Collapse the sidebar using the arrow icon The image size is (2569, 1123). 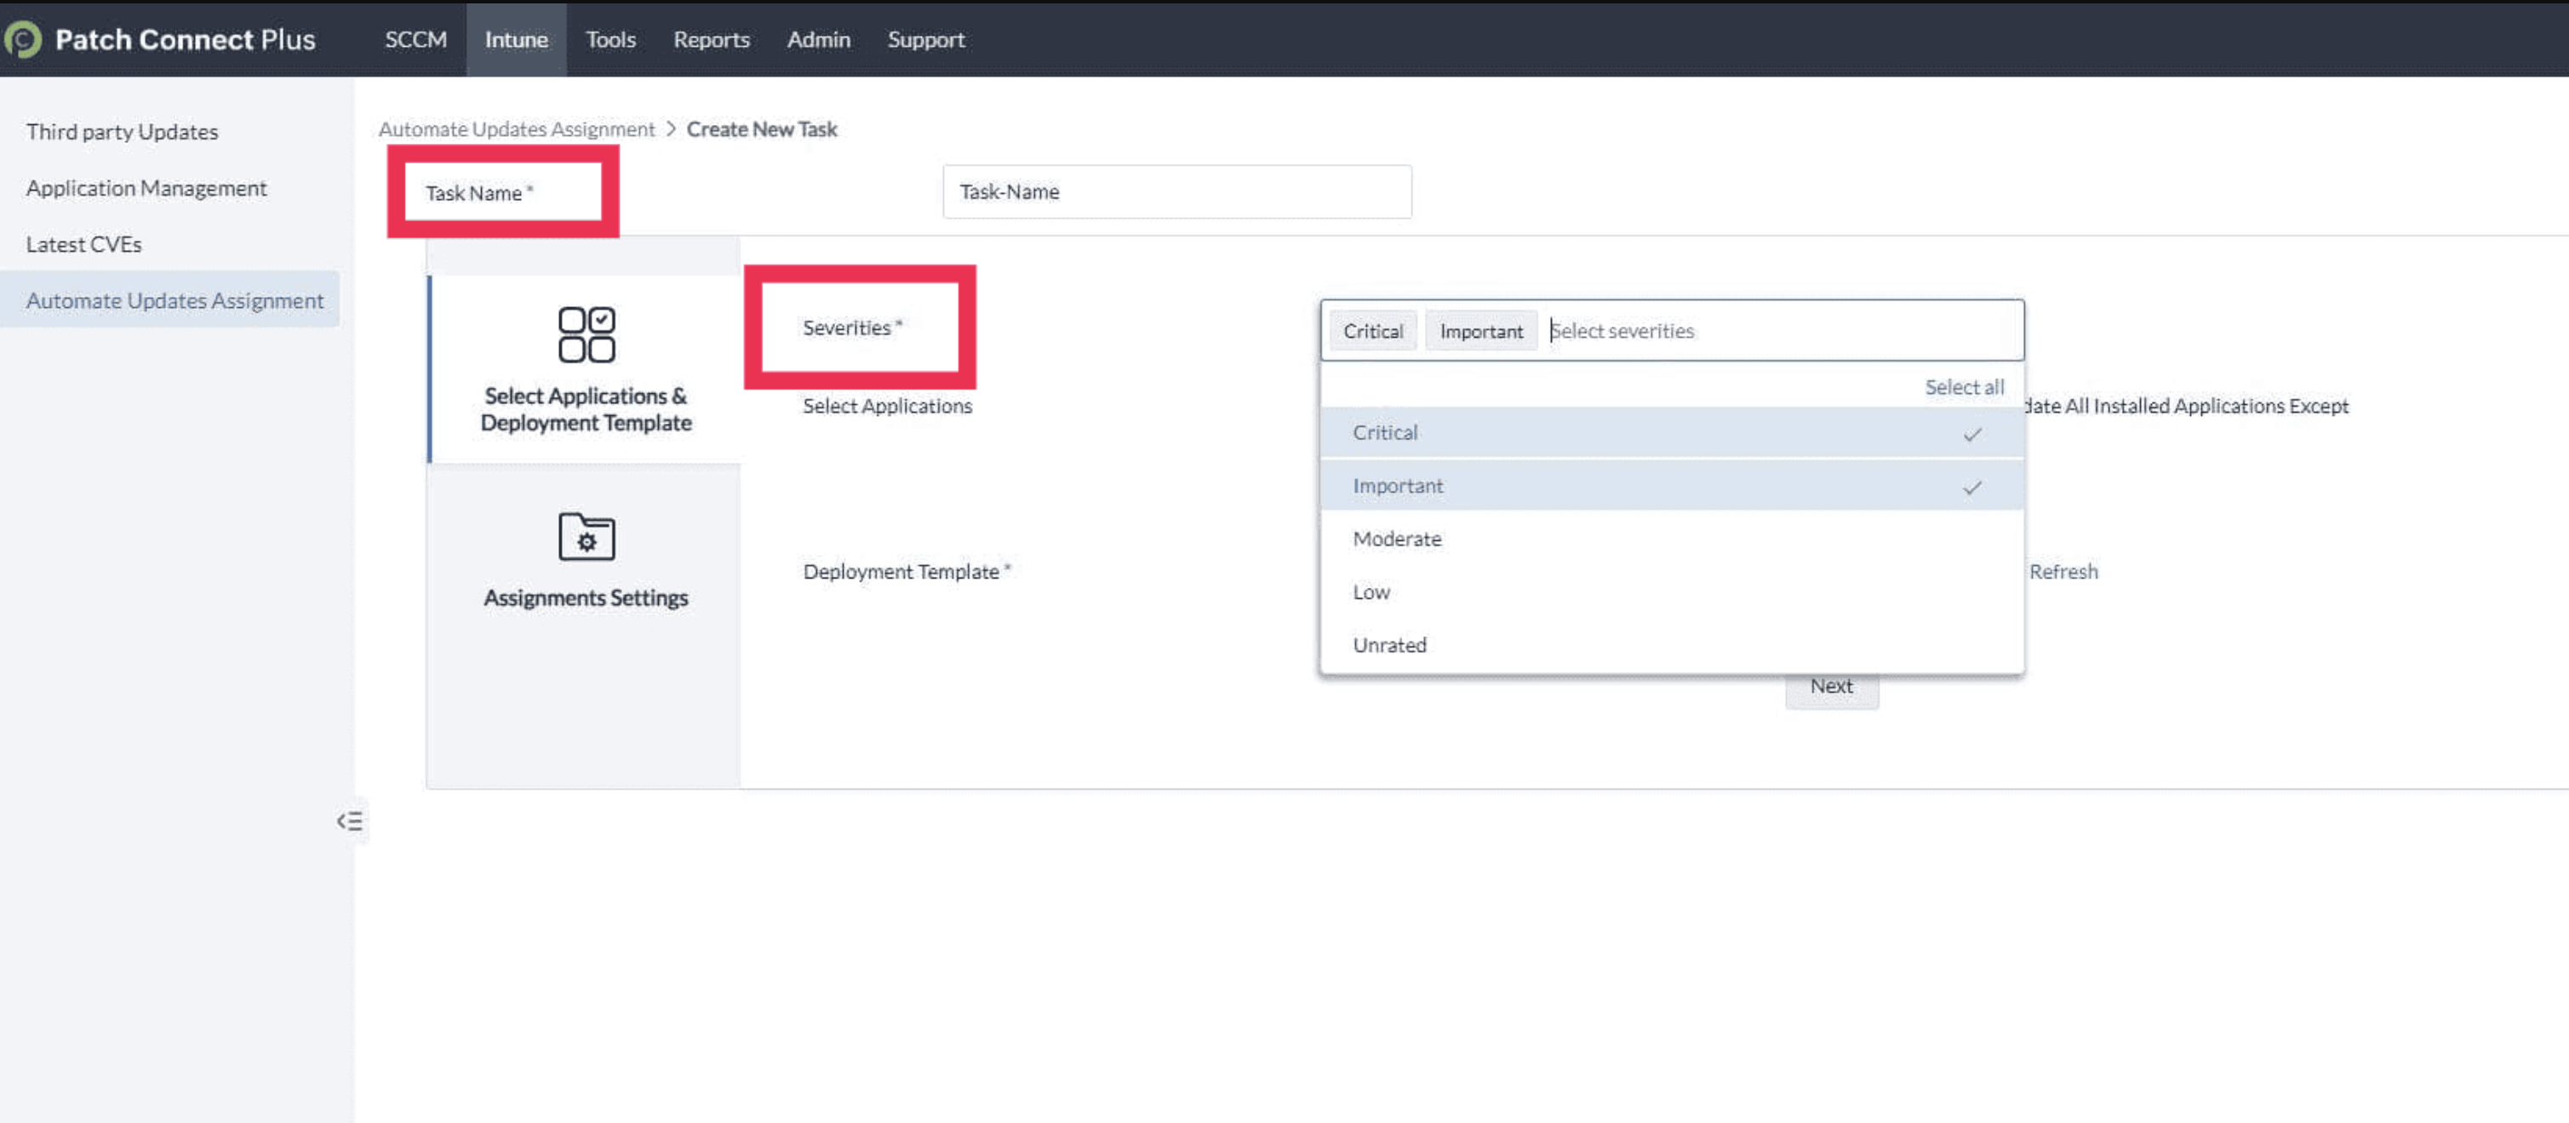(350, 821)
